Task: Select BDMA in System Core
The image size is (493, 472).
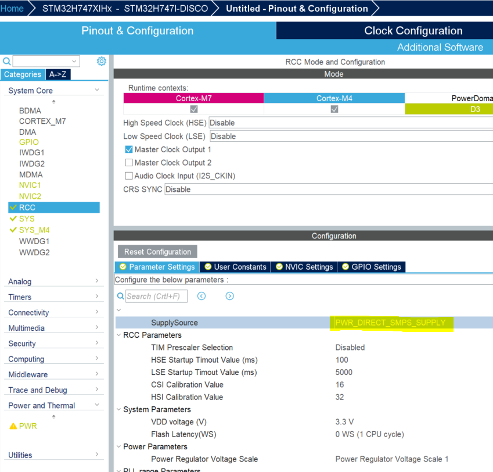Action: (30, 111)
